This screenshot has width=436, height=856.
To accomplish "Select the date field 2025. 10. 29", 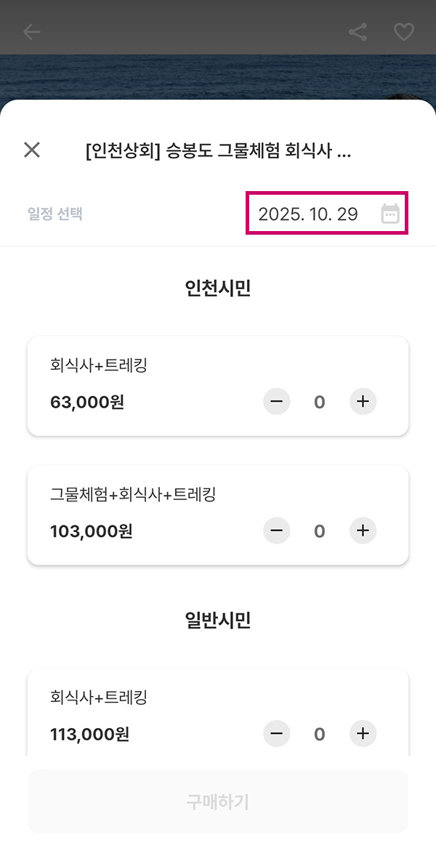I will pyautogui.click(x=308, y=214).
